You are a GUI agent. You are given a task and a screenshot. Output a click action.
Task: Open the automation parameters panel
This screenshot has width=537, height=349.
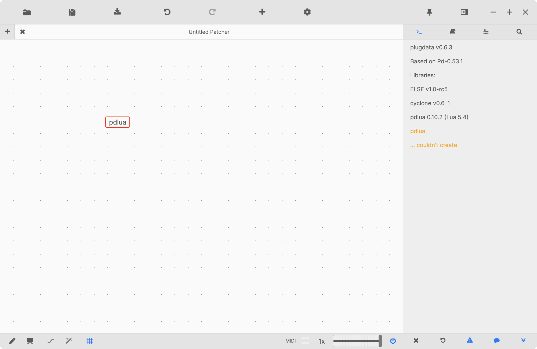pyautogui.click(x=486, y=31)
